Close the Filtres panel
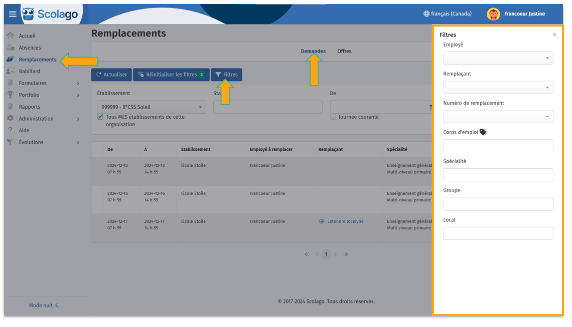The height and width of the screenshot is (327, 572). tap(554, 35)
